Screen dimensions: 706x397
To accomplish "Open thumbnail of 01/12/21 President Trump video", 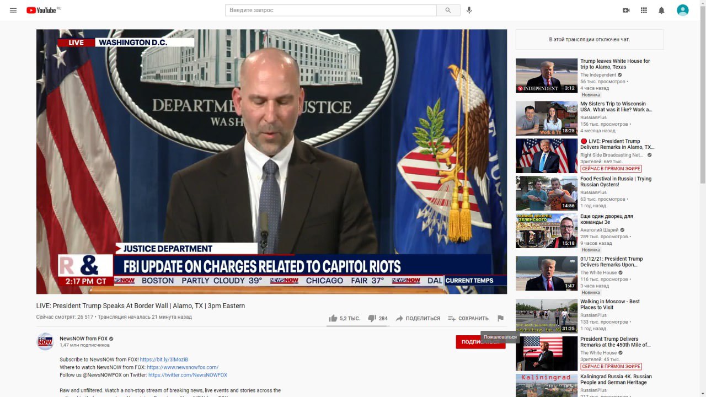I will [547, 273].
